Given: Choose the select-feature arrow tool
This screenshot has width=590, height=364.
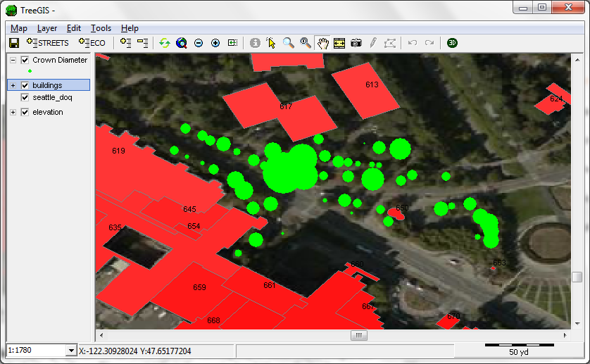Looking at the screenshot, I should (271, 43).
